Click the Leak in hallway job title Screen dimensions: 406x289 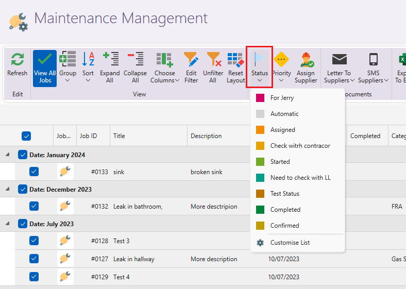[133, 259]
